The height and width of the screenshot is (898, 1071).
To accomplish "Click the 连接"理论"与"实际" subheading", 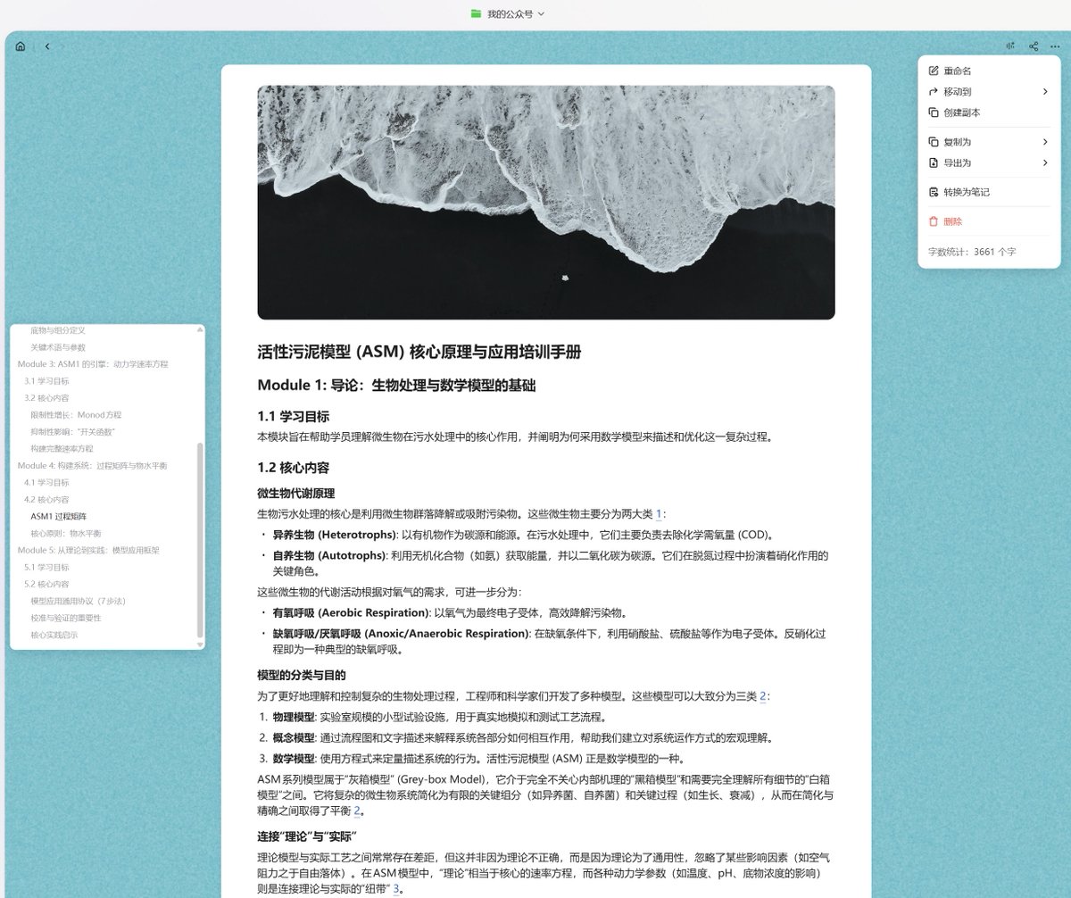I will coord(307,836).
